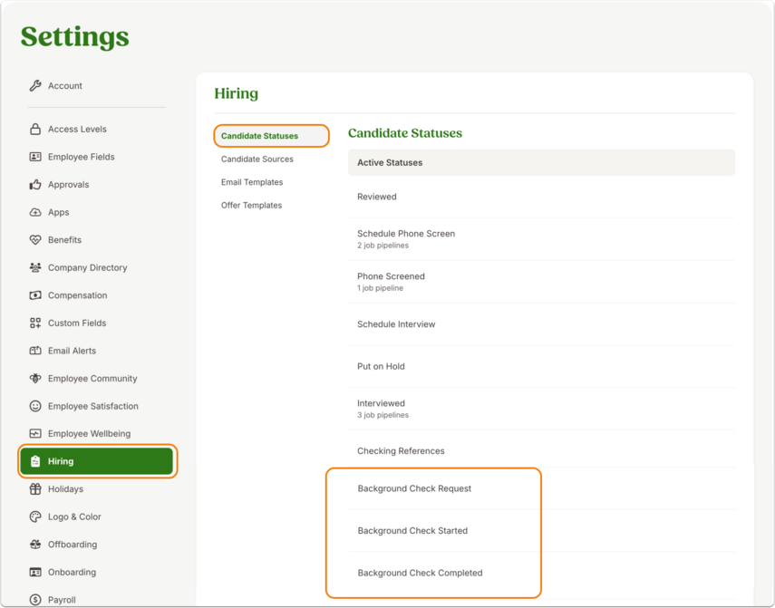Select the Background Check Started status

541,531
